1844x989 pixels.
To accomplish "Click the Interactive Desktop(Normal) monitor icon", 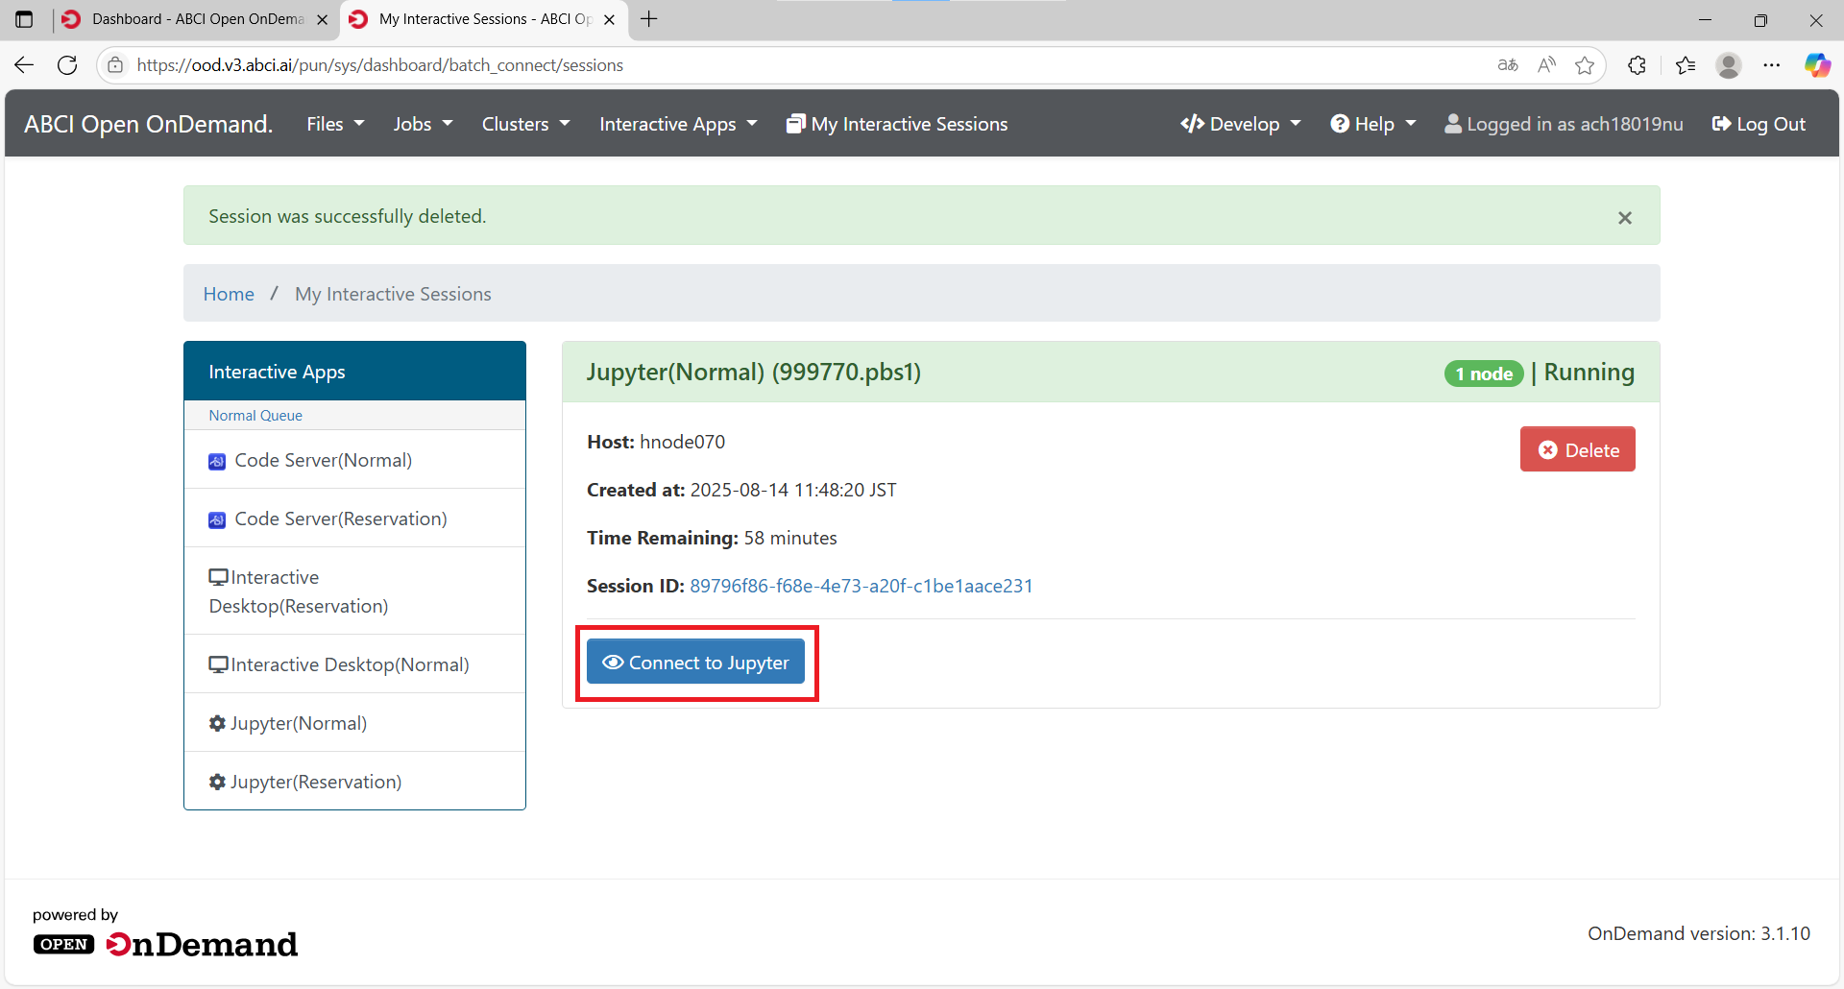I will pos(218,664).
